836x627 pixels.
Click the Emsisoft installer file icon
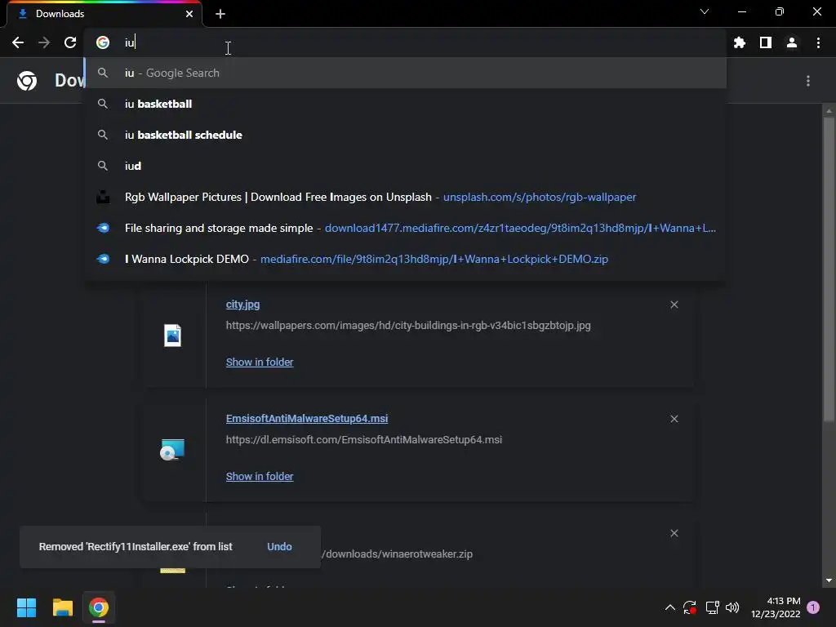(x=172, y=450)
